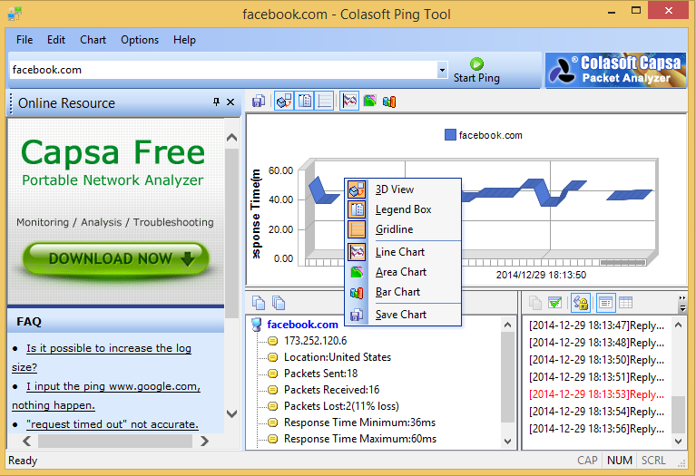
Task: Switch to the list view icon in the log toolbar
Action: (x=605, y=303)
